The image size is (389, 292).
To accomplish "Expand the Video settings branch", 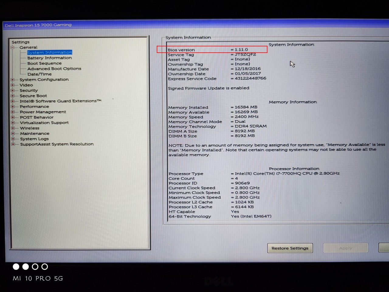I will tap(12, 85).
